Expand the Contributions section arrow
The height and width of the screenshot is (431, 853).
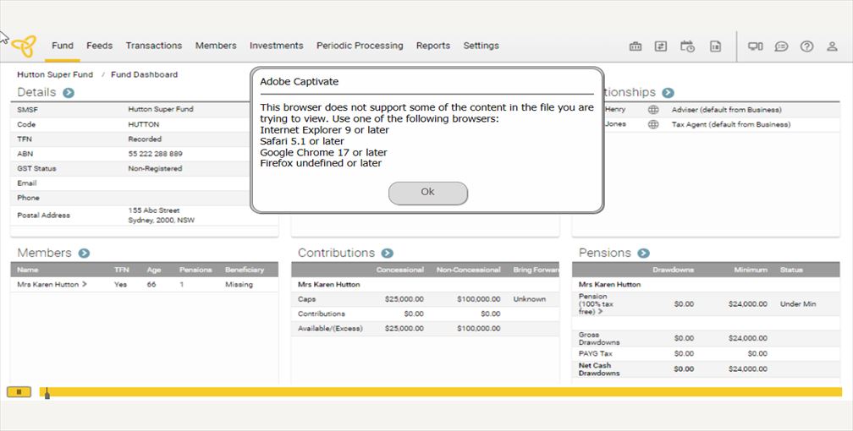click(x=387, y=253)
